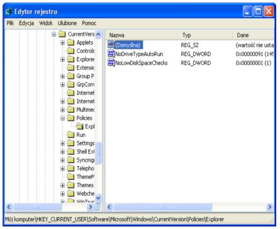Click the Telephony folder icon

tap(71, 169)
